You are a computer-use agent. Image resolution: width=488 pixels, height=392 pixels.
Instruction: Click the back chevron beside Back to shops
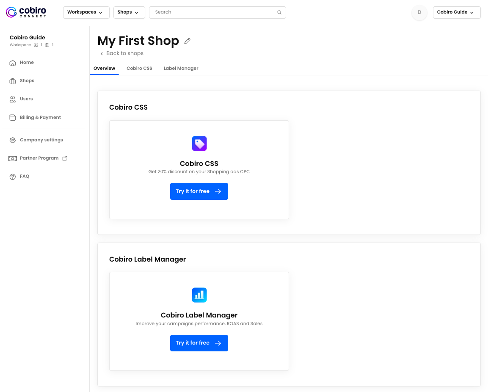[102, 54]
